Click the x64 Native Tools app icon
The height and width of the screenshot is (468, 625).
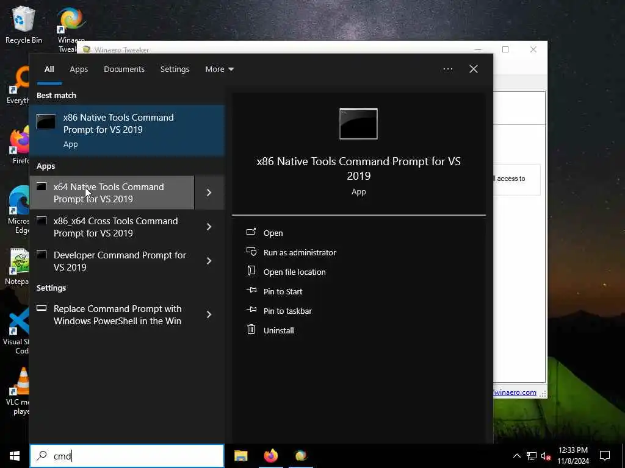pos(42,186)
